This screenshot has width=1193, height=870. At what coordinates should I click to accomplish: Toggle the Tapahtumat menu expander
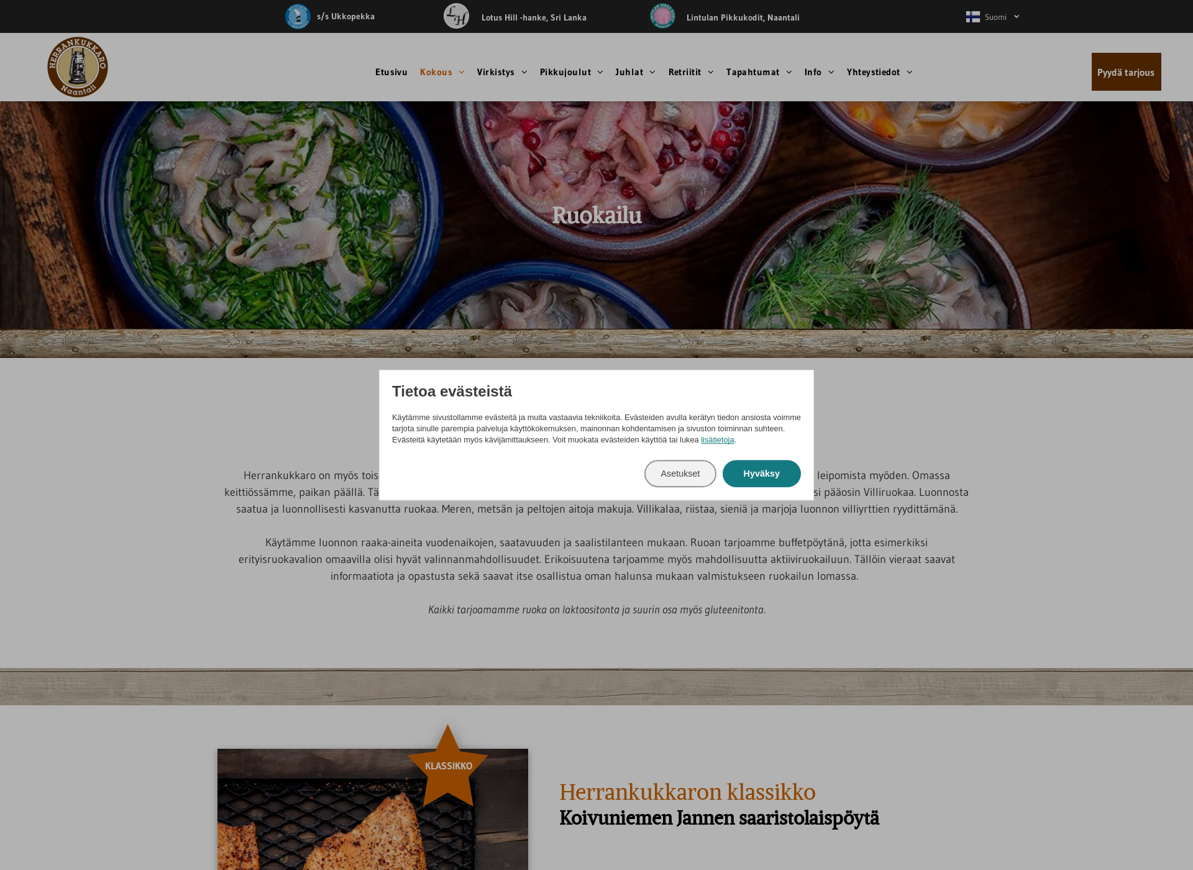pos(789,71)
